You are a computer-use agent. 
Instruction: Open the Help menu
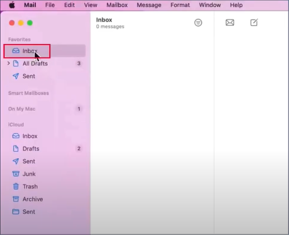click(236, 5)
